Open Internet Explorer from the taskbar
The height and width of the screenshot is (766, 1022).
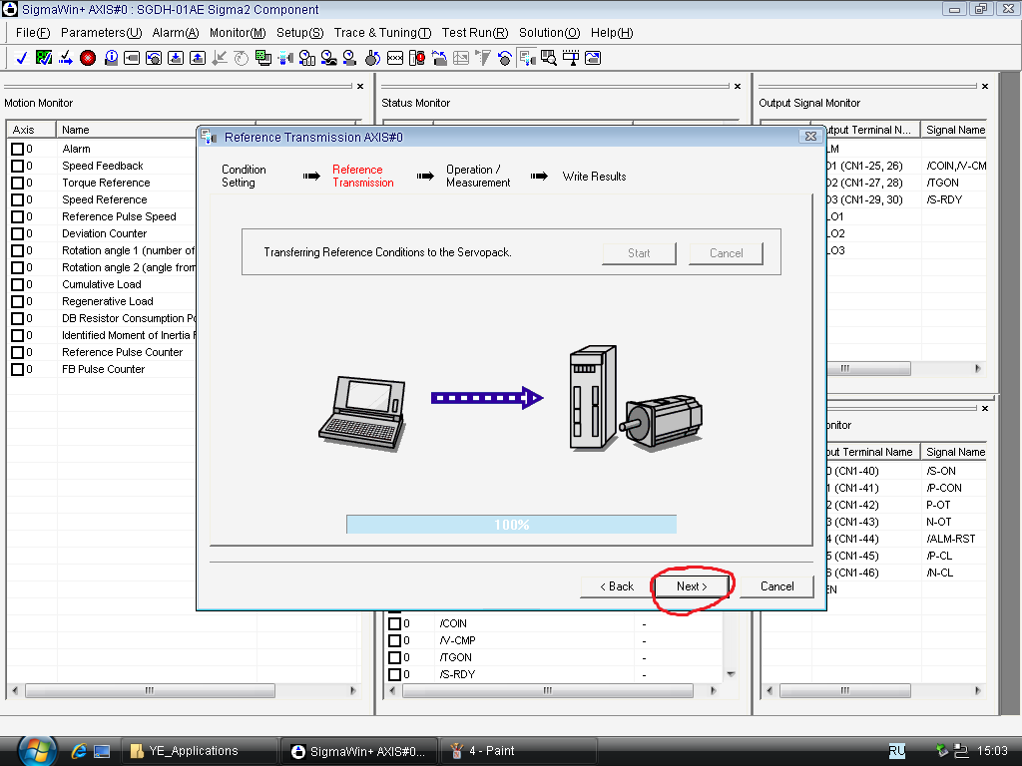[x=79, y=751]
